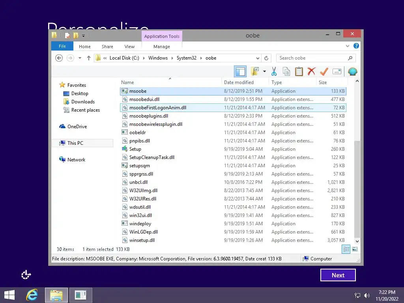Click the Application Tools contextual tab
This screenshot has height=303, width=404.
162,36
